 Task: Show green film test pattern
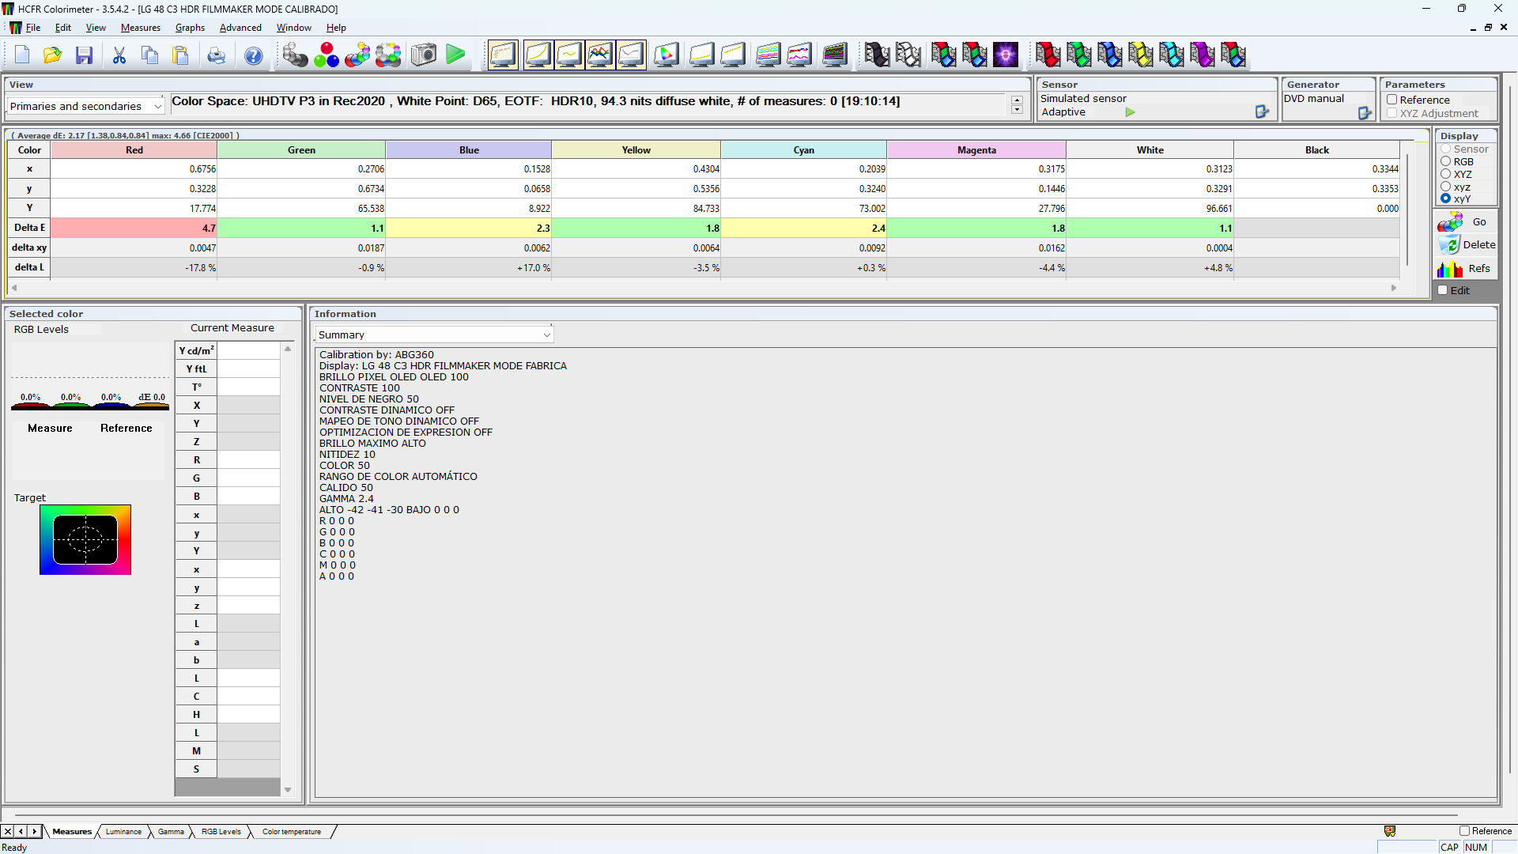(1078, 55)
